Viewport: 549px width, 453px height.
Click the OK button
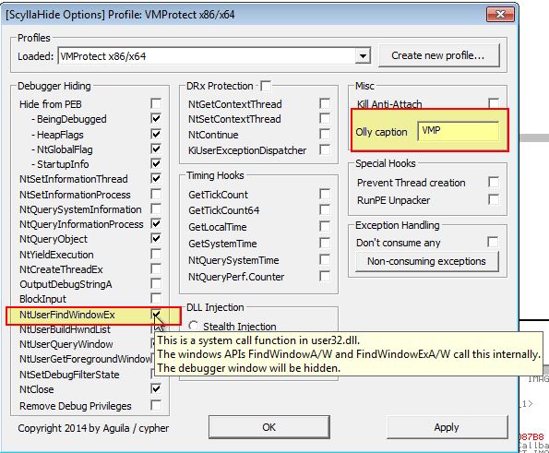pos(269,427)
